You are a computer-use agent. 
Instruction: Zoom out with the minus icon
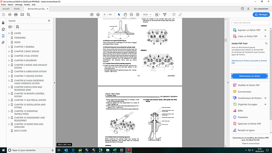click(131, 15)
